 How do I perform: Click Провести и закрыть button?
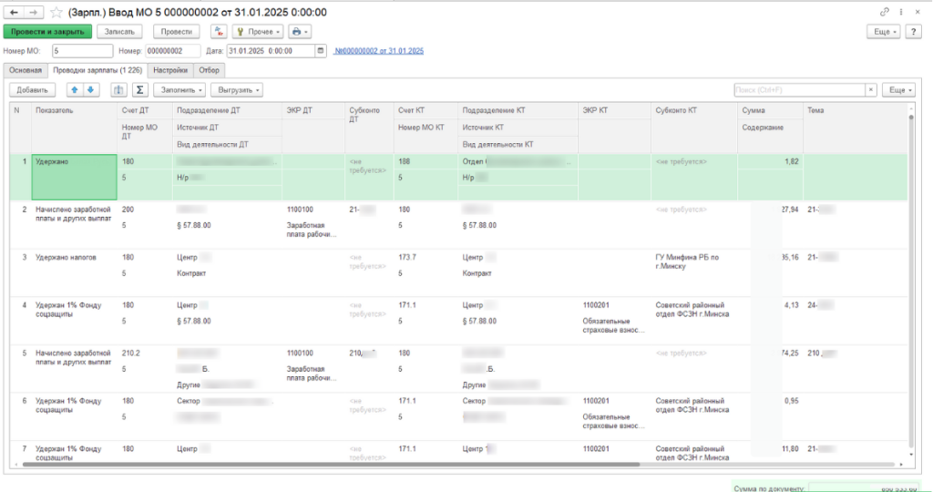[47, 31]
